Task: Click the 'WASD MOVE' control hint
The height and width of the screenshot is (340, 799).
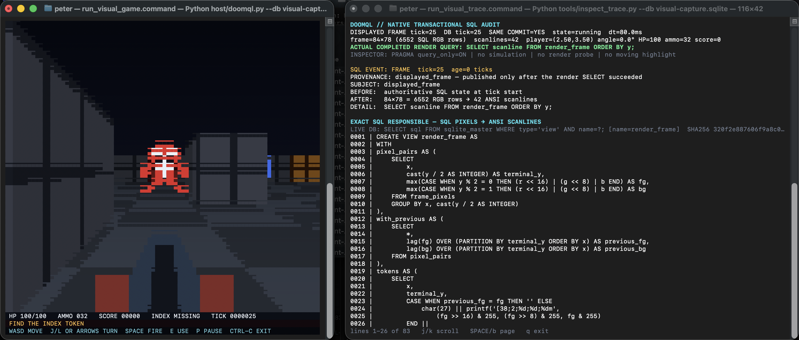Action: pos(26,331)
